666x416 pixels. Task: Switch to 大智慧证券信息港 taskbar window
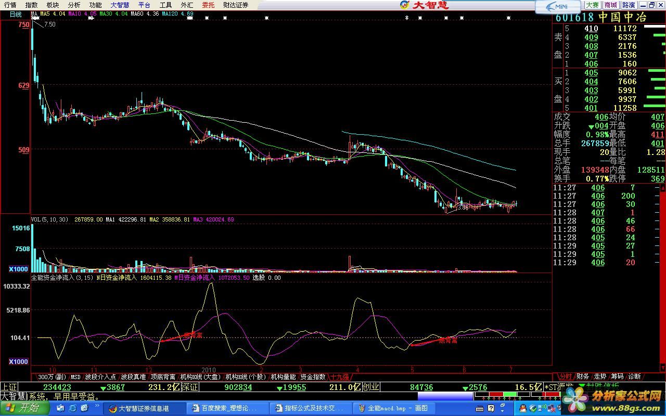coord(145,409)
